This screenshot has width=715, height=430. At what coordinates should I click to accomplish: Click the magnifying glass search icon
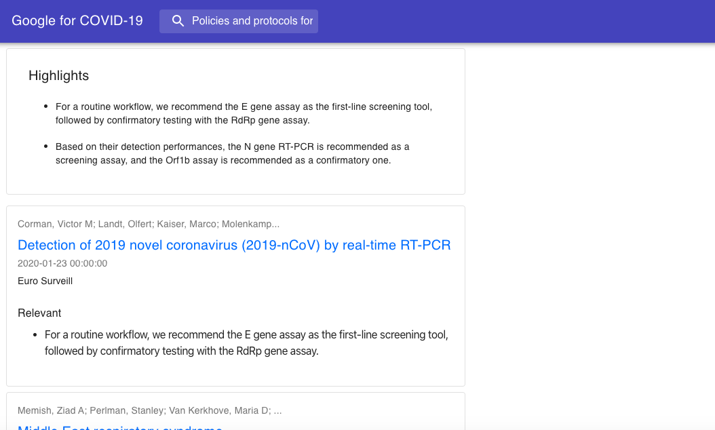click(178, 21)
